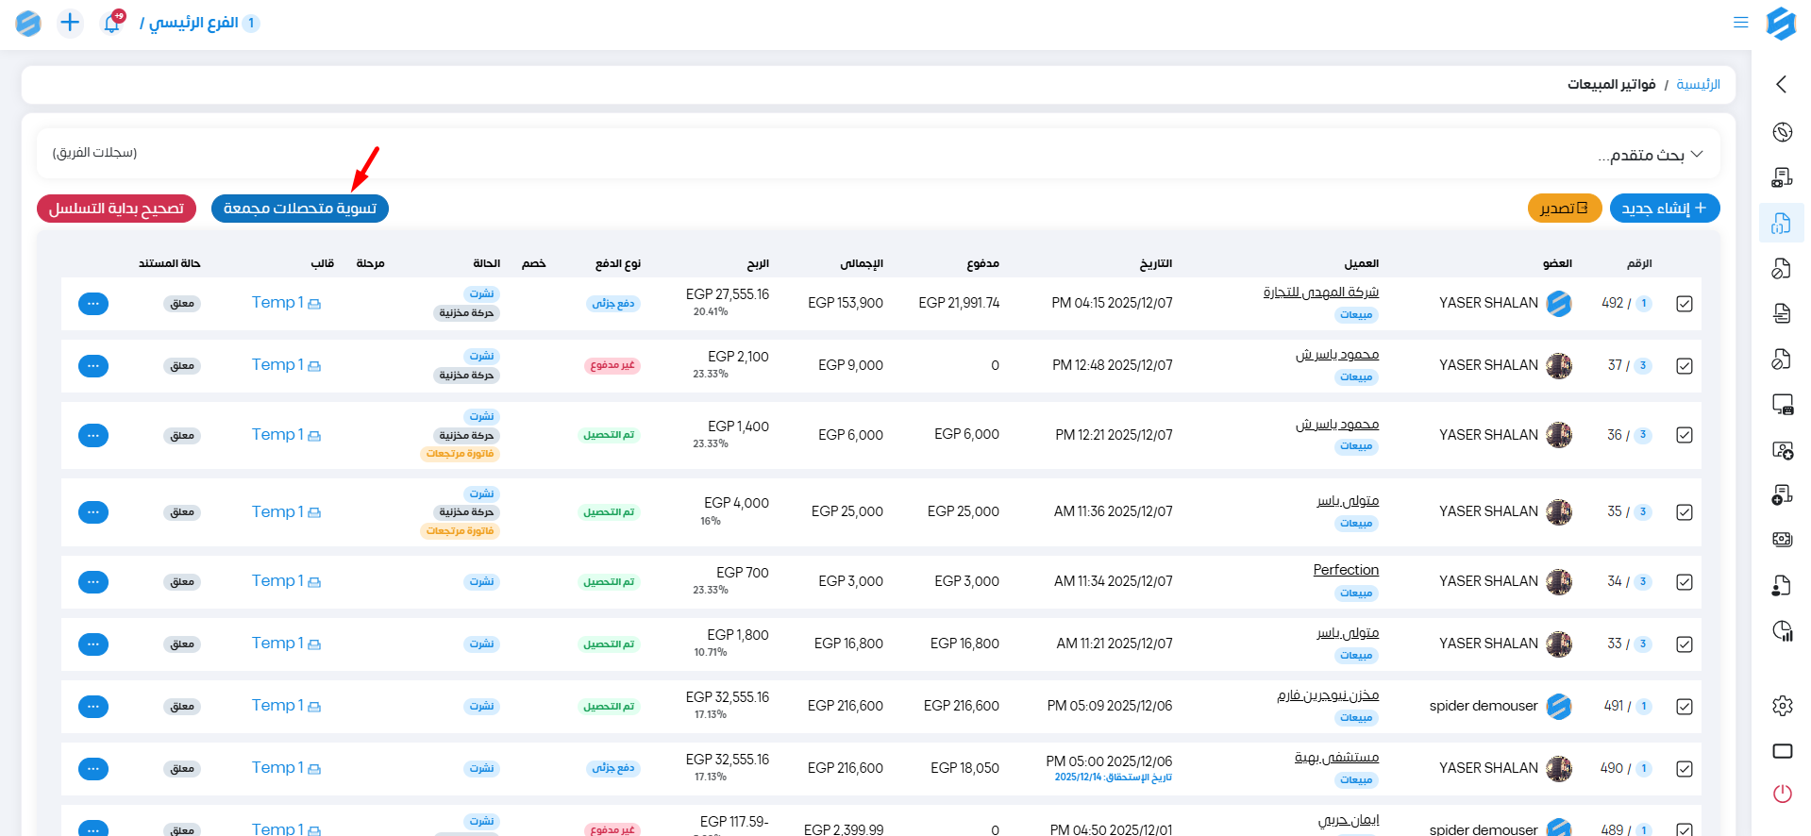Click the back arrow in right sidebar
Image resolution: width=1811 pixels, height=836 pixels.
(x=1781, y=84)
